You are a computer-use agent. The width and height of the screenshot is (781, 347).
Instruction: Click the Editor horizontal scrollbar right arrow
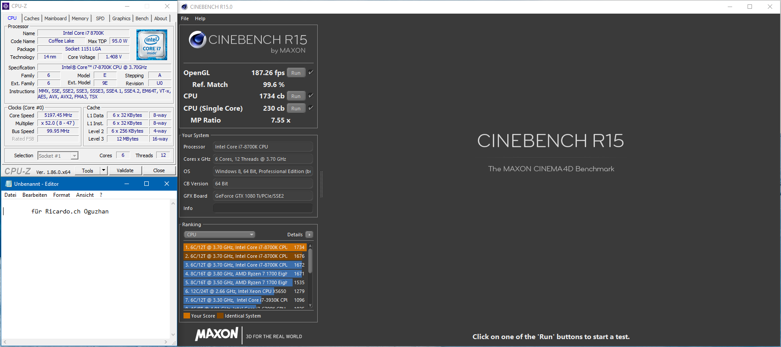[166, 342]
